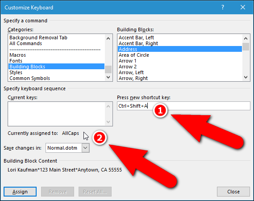254x201 pixels.
Task: Click the Close button
Action: 233,192
